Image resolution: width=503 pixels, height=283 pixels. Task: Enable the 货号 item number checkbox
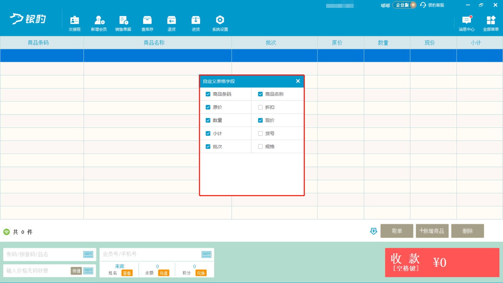[x=260, y=133]
